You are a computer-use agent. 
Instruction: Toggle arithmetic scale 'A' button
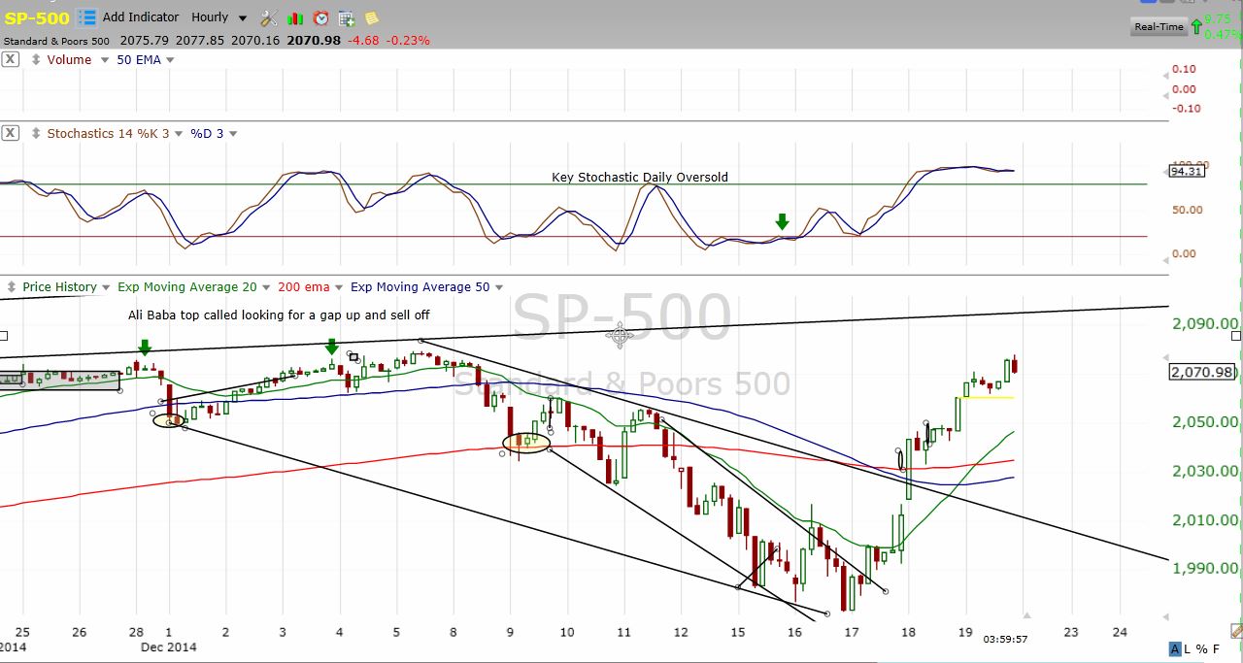[x=1175, y=649]
